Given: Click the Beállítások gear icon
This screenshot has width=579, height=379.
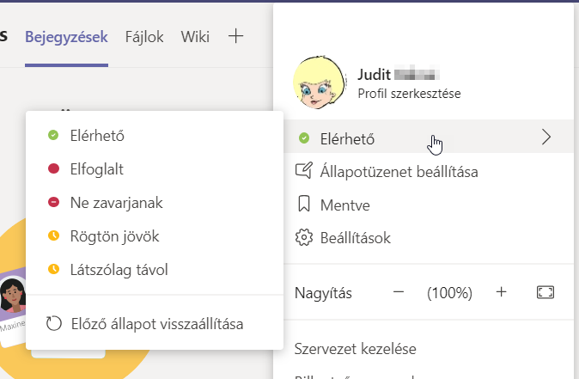Looking at the screenshot, I should coord(303,237).
